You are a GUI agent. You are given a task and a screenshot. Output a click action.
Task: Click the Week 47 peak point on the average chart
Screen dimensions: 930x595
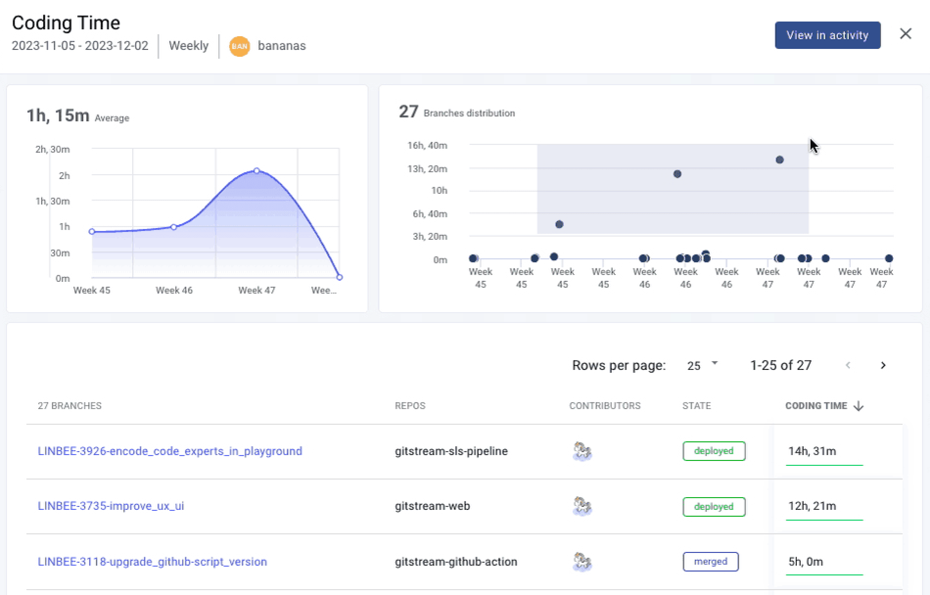tap(256, 170)
